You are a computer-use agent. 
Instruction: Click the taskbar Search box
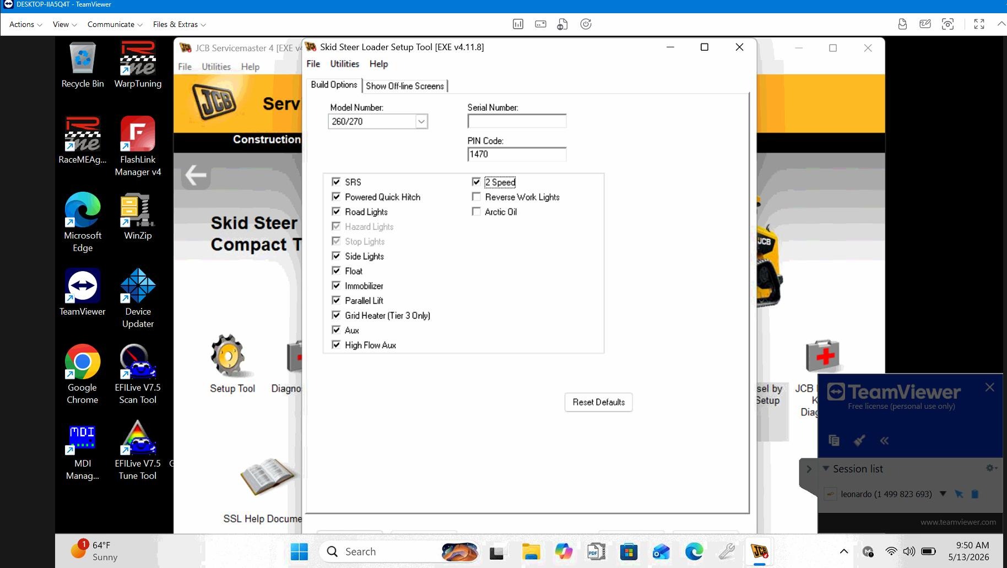click(x=399, y=551)
